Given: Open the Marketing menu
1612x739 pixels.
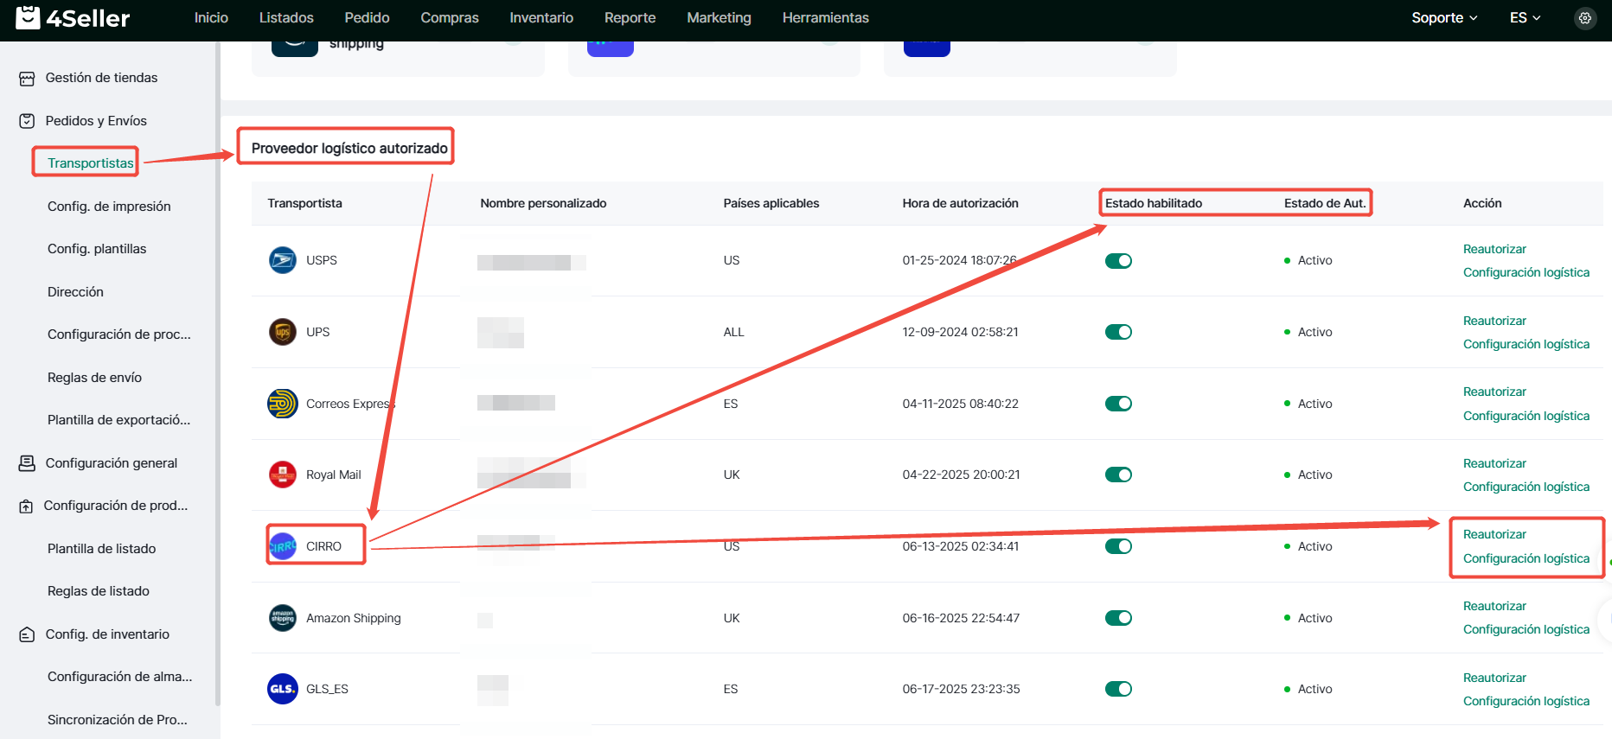Looking at the screenshot, I should click(x=719, y=18).
